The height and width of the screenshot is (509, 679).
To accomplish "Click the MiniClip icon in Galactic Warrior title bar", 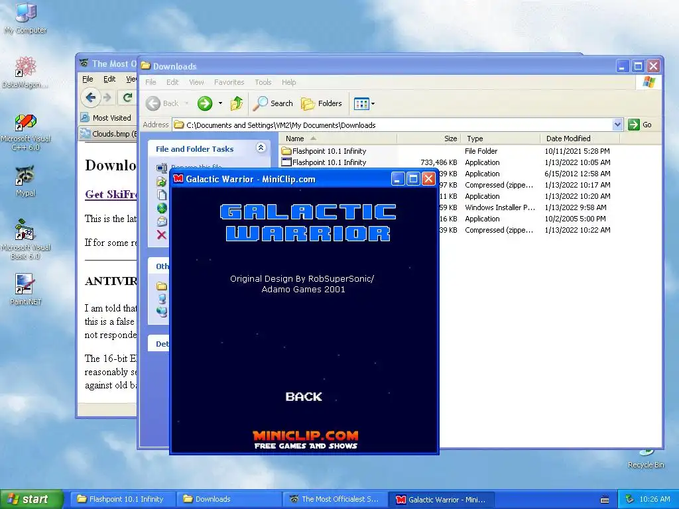I will tap(178, 179).
